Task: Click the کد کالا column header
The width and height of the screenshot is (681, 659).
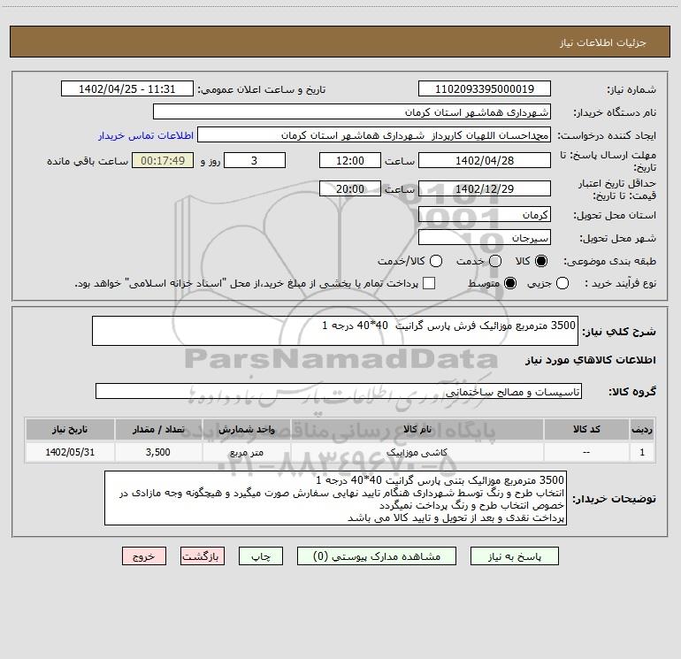Action: tap(586, 430)
